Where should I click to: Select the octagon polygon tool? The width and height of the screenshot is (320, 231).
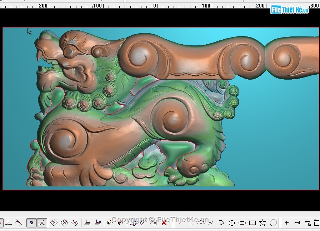click(x=273, y=223)
